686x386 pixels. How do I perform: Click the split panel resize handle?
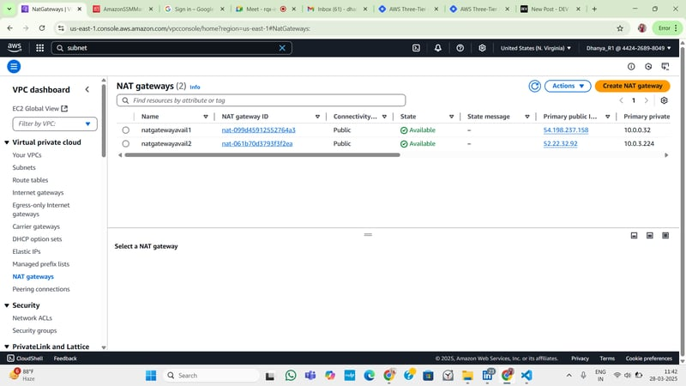[368, 235]
